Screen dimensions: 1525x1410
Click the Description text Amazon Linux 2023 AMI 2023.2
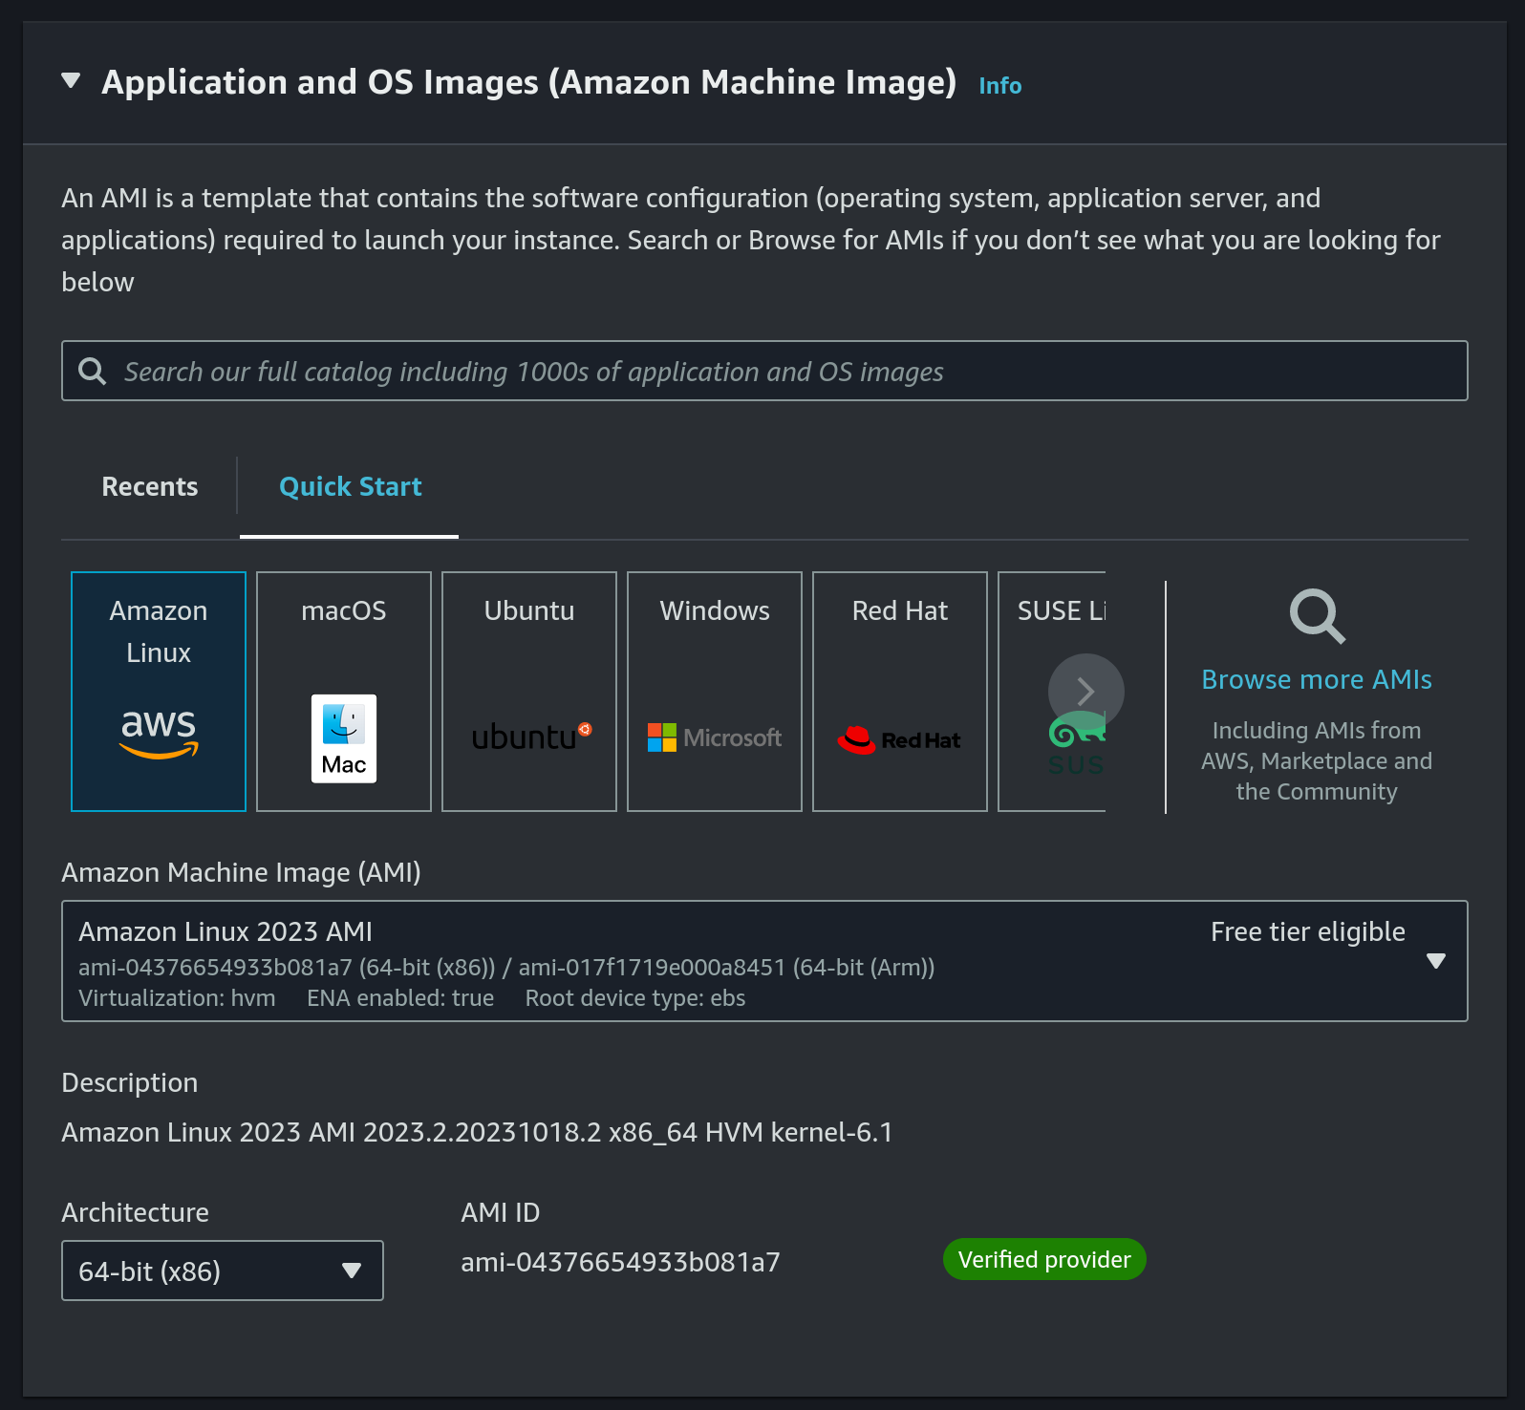pos(477,1132)
